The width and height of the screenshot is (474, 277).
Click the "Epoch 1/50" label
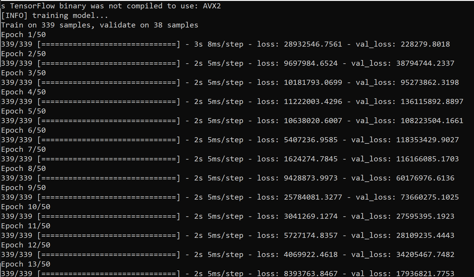(24, 35)
